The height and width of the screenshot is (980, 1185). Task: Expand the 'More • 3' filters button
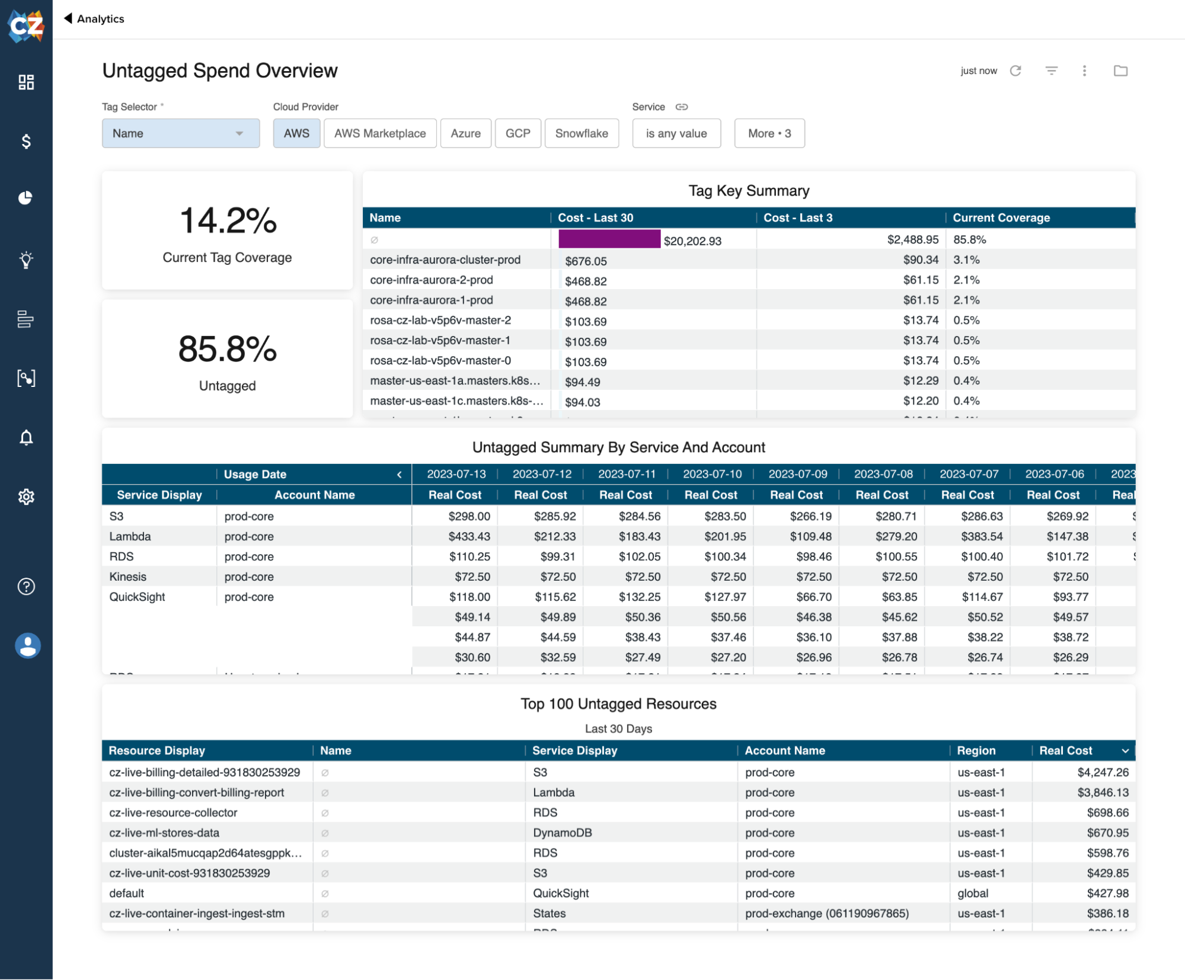769,133
